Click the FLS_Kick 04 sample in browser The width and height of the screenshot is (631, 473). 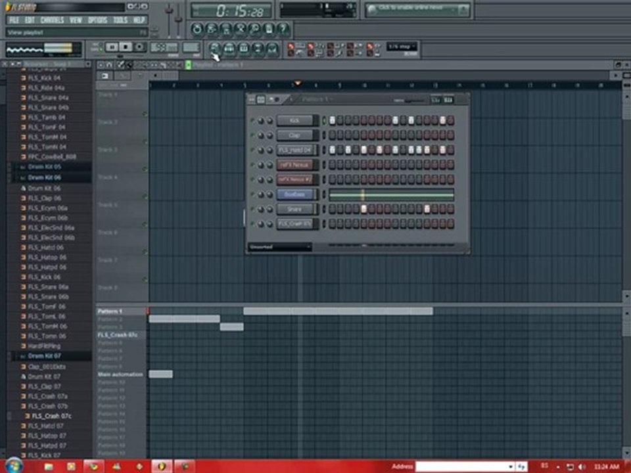(x=44, y=78)
